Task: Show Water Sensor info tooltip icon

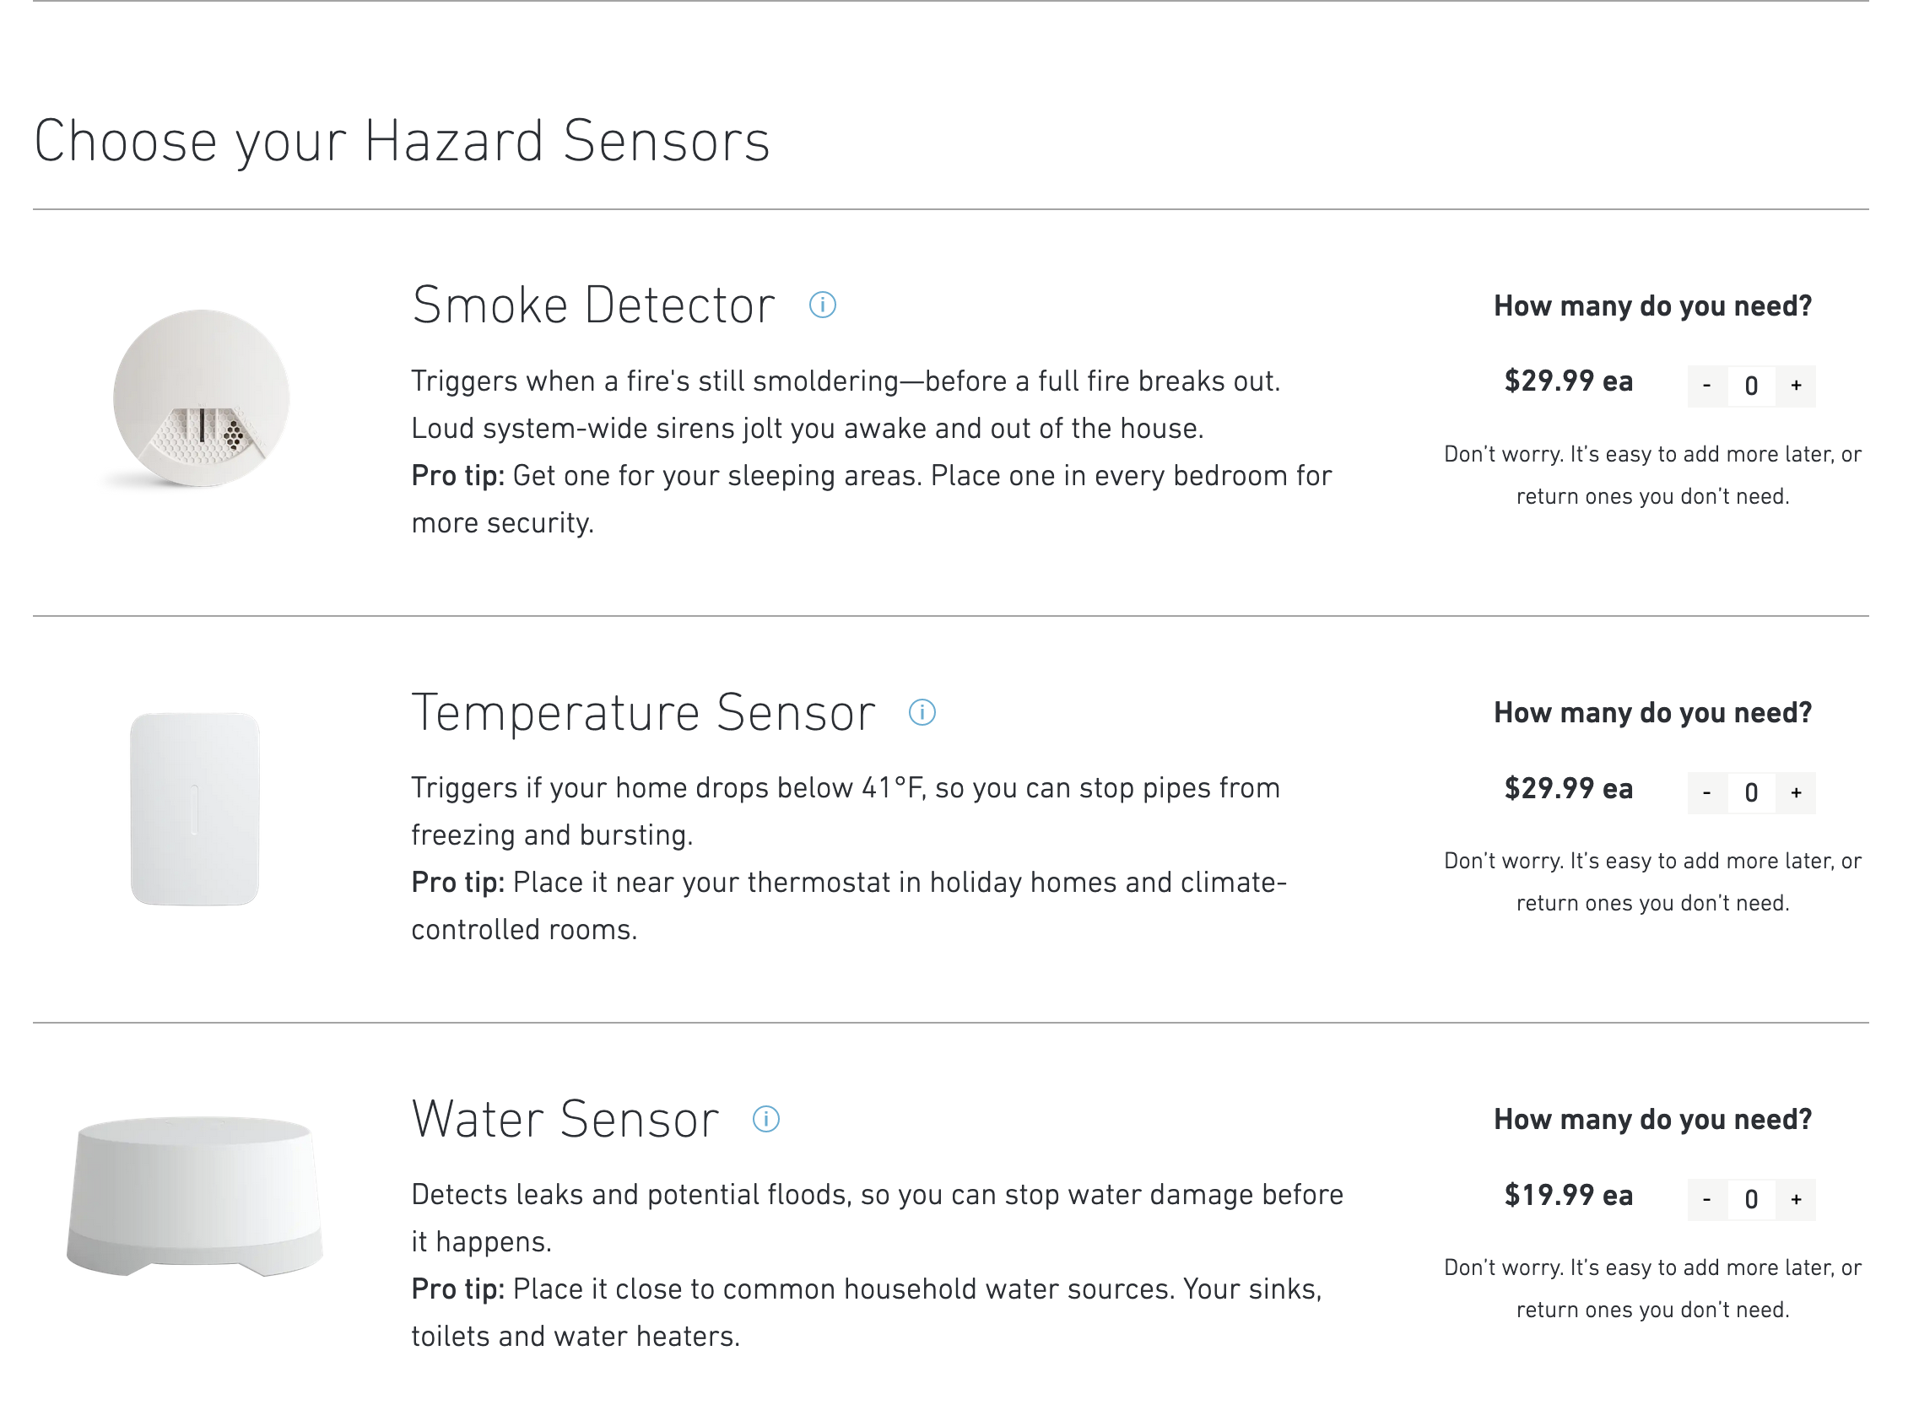Action: [765, 1120]
